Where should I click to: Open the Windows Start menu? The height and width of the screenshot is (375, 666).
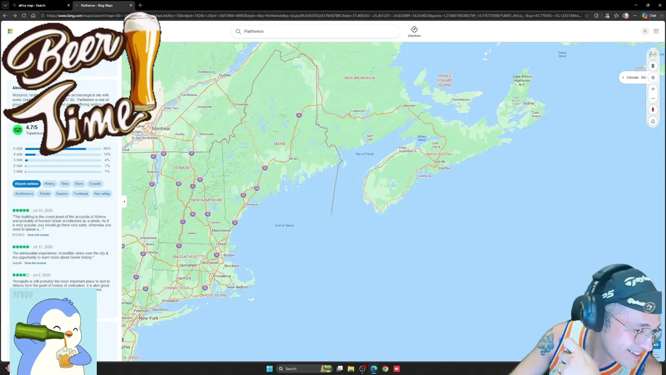point(270,369)
